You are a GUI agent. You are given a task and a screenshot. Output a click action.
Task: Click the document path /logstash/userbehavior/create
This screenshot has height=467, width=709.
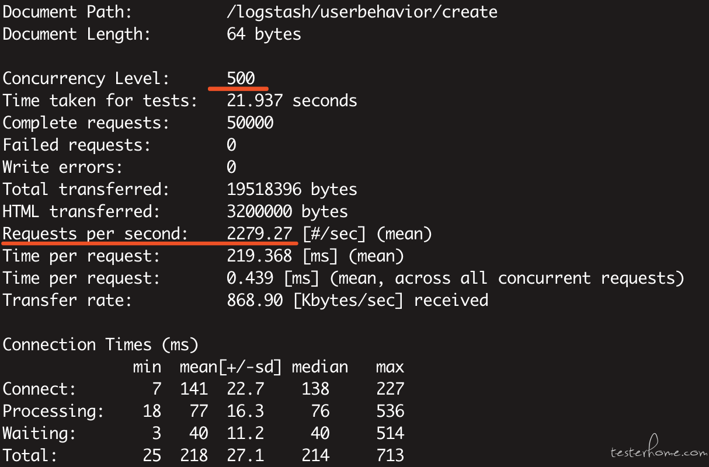pos(362,12)
